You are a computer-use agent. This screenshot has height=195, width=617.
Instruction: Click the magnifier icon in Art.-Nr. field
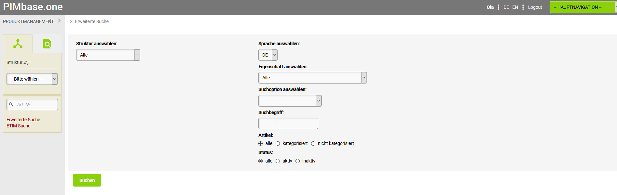(11, 104)
